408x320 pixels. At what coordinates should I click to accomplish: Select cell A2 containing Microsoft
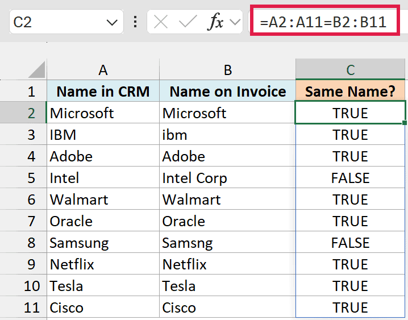click(103, 113)
